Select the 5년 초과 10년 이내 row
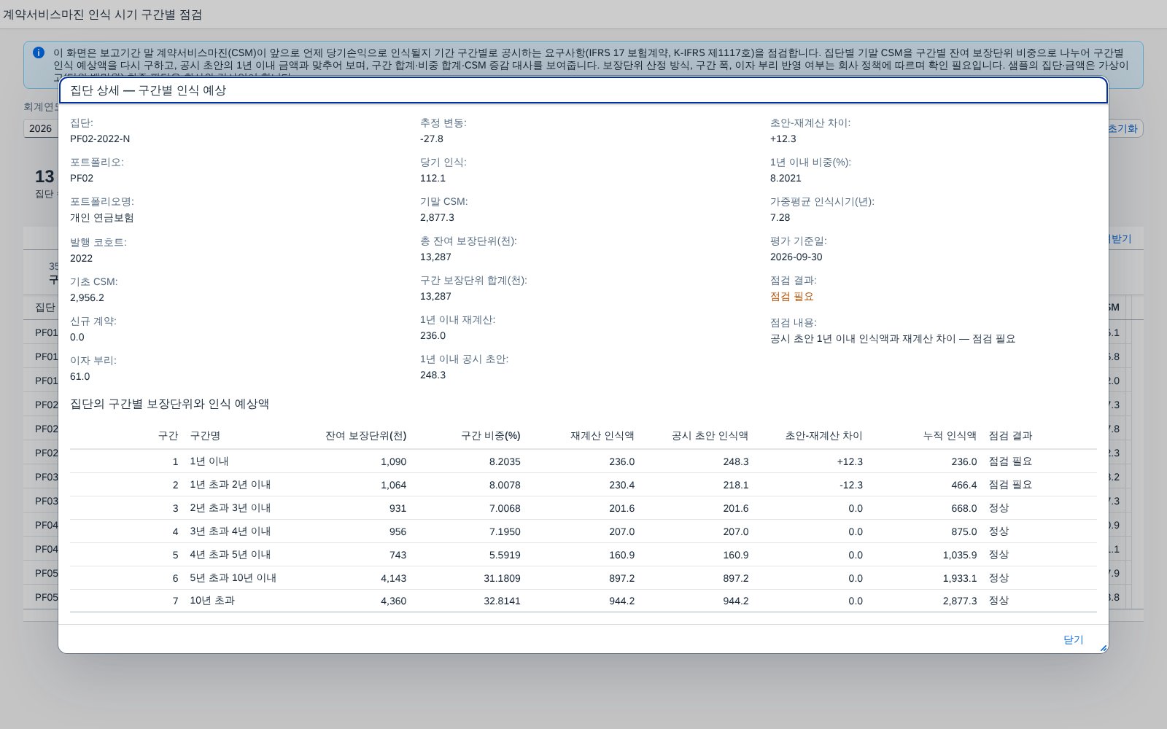The image size is (1167, 729). tap(583, 578)
